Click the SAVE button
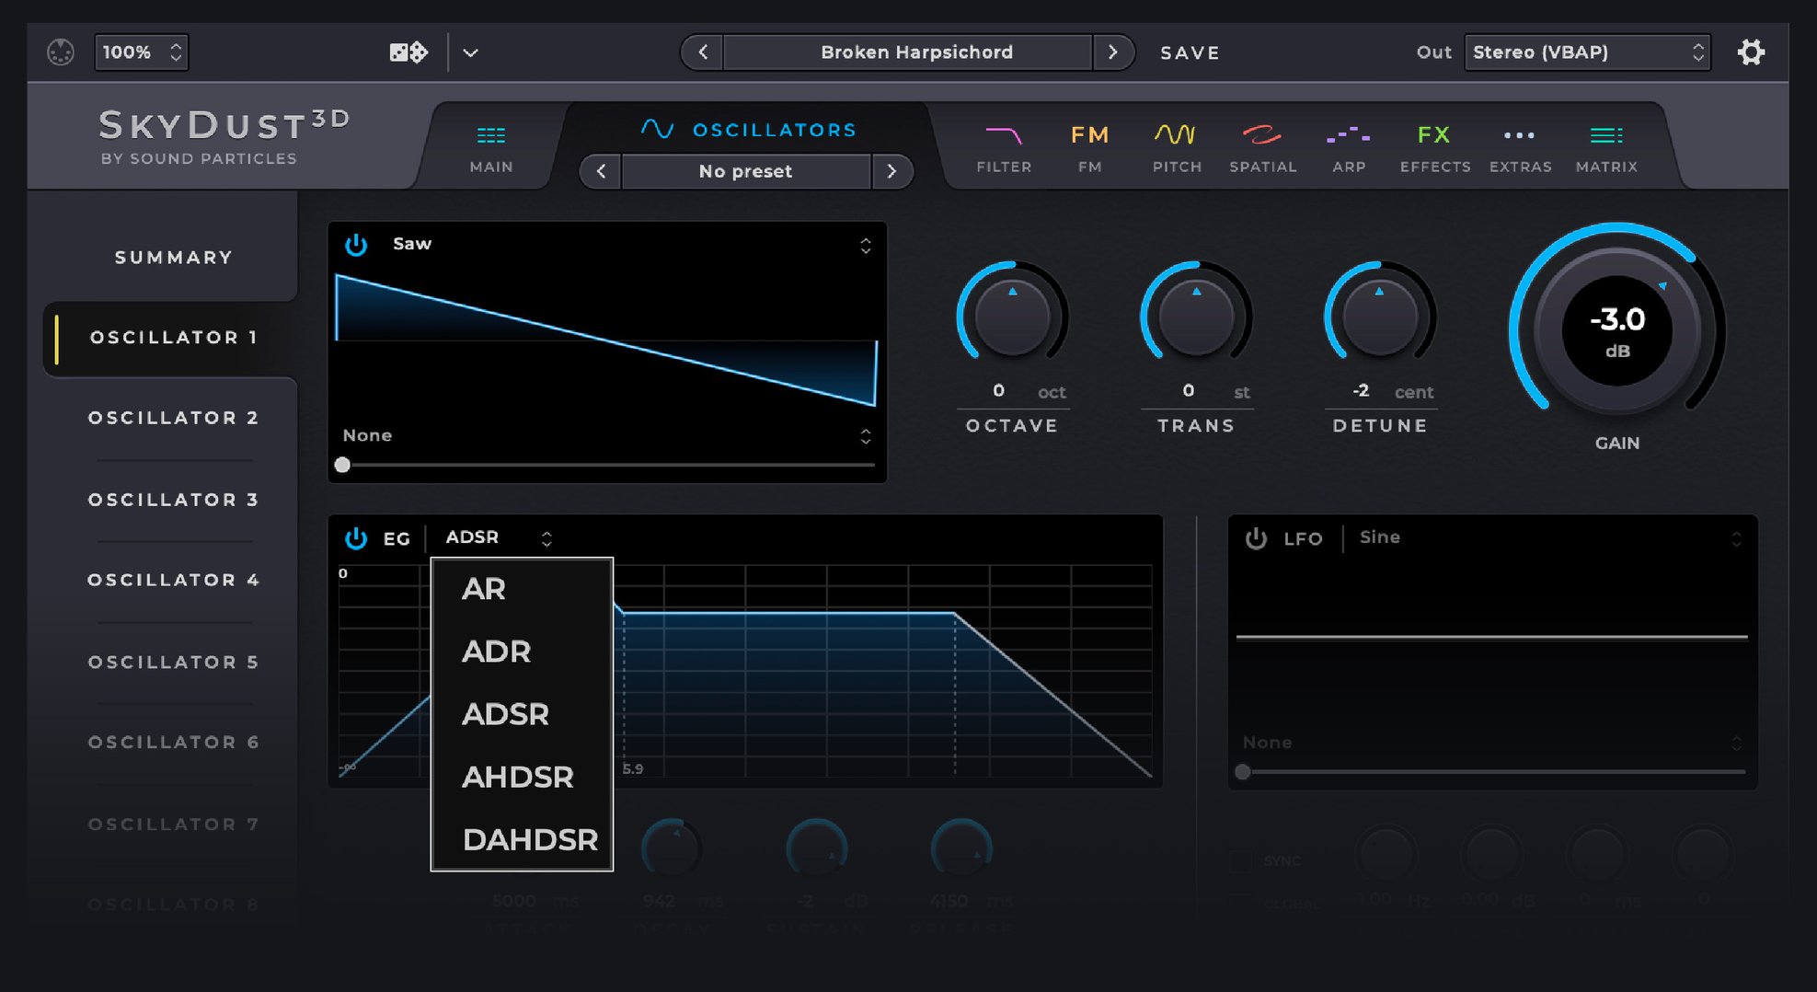The width and height of the screenshot is (1817, 992). tap(1189, 52)
